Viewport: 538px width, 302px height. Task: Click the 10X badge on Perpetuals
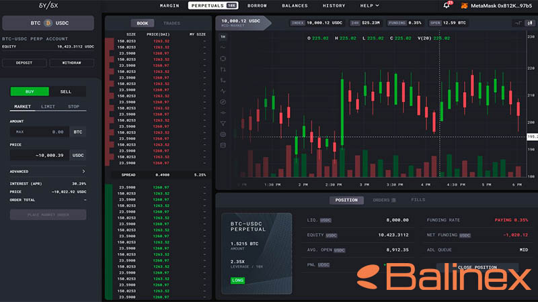pyautogui.click(x=231, y=5)
